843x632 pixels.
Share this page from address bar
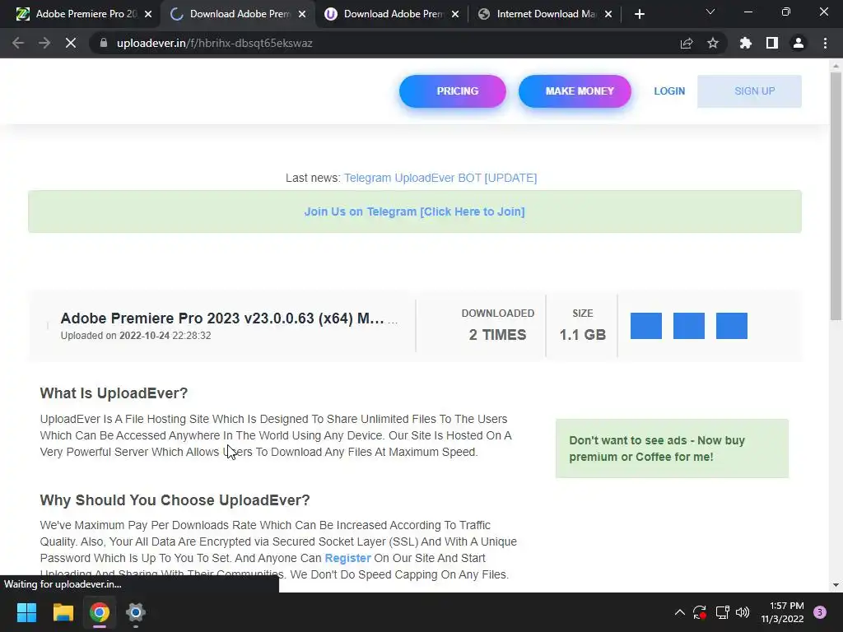(687, 43)
